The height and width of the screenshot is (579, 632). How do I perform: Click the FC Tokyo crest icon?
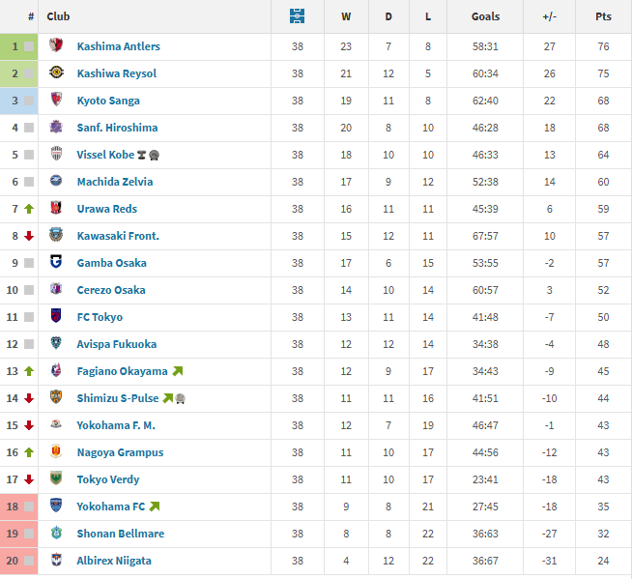[x=56, y=317]
